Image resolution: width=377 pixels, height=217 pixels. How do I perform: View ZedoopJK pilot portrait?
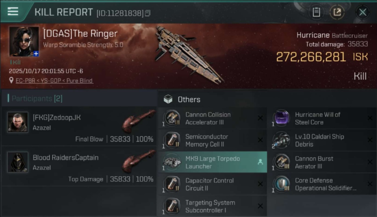[18, 122]
